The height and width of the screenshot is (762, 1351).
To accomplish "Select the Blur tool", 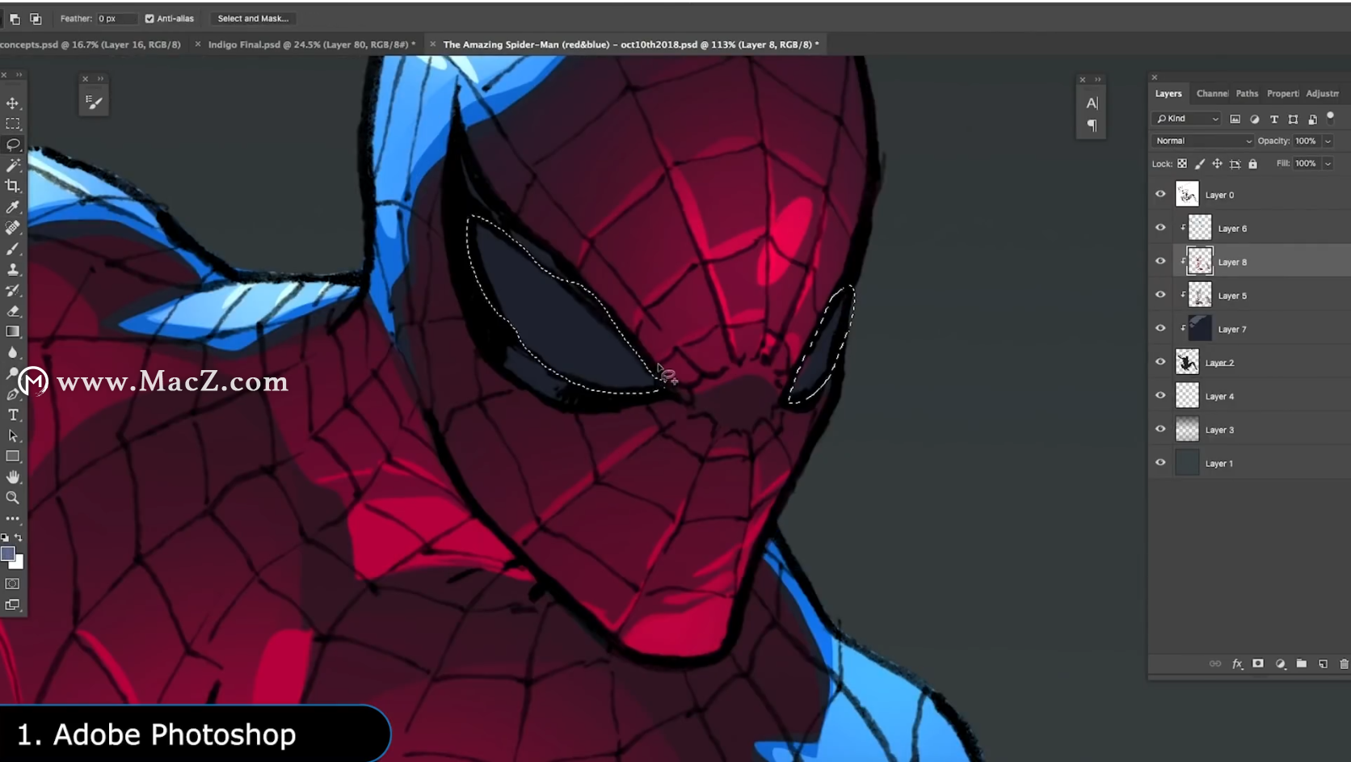I will click(x=13, y=352).
